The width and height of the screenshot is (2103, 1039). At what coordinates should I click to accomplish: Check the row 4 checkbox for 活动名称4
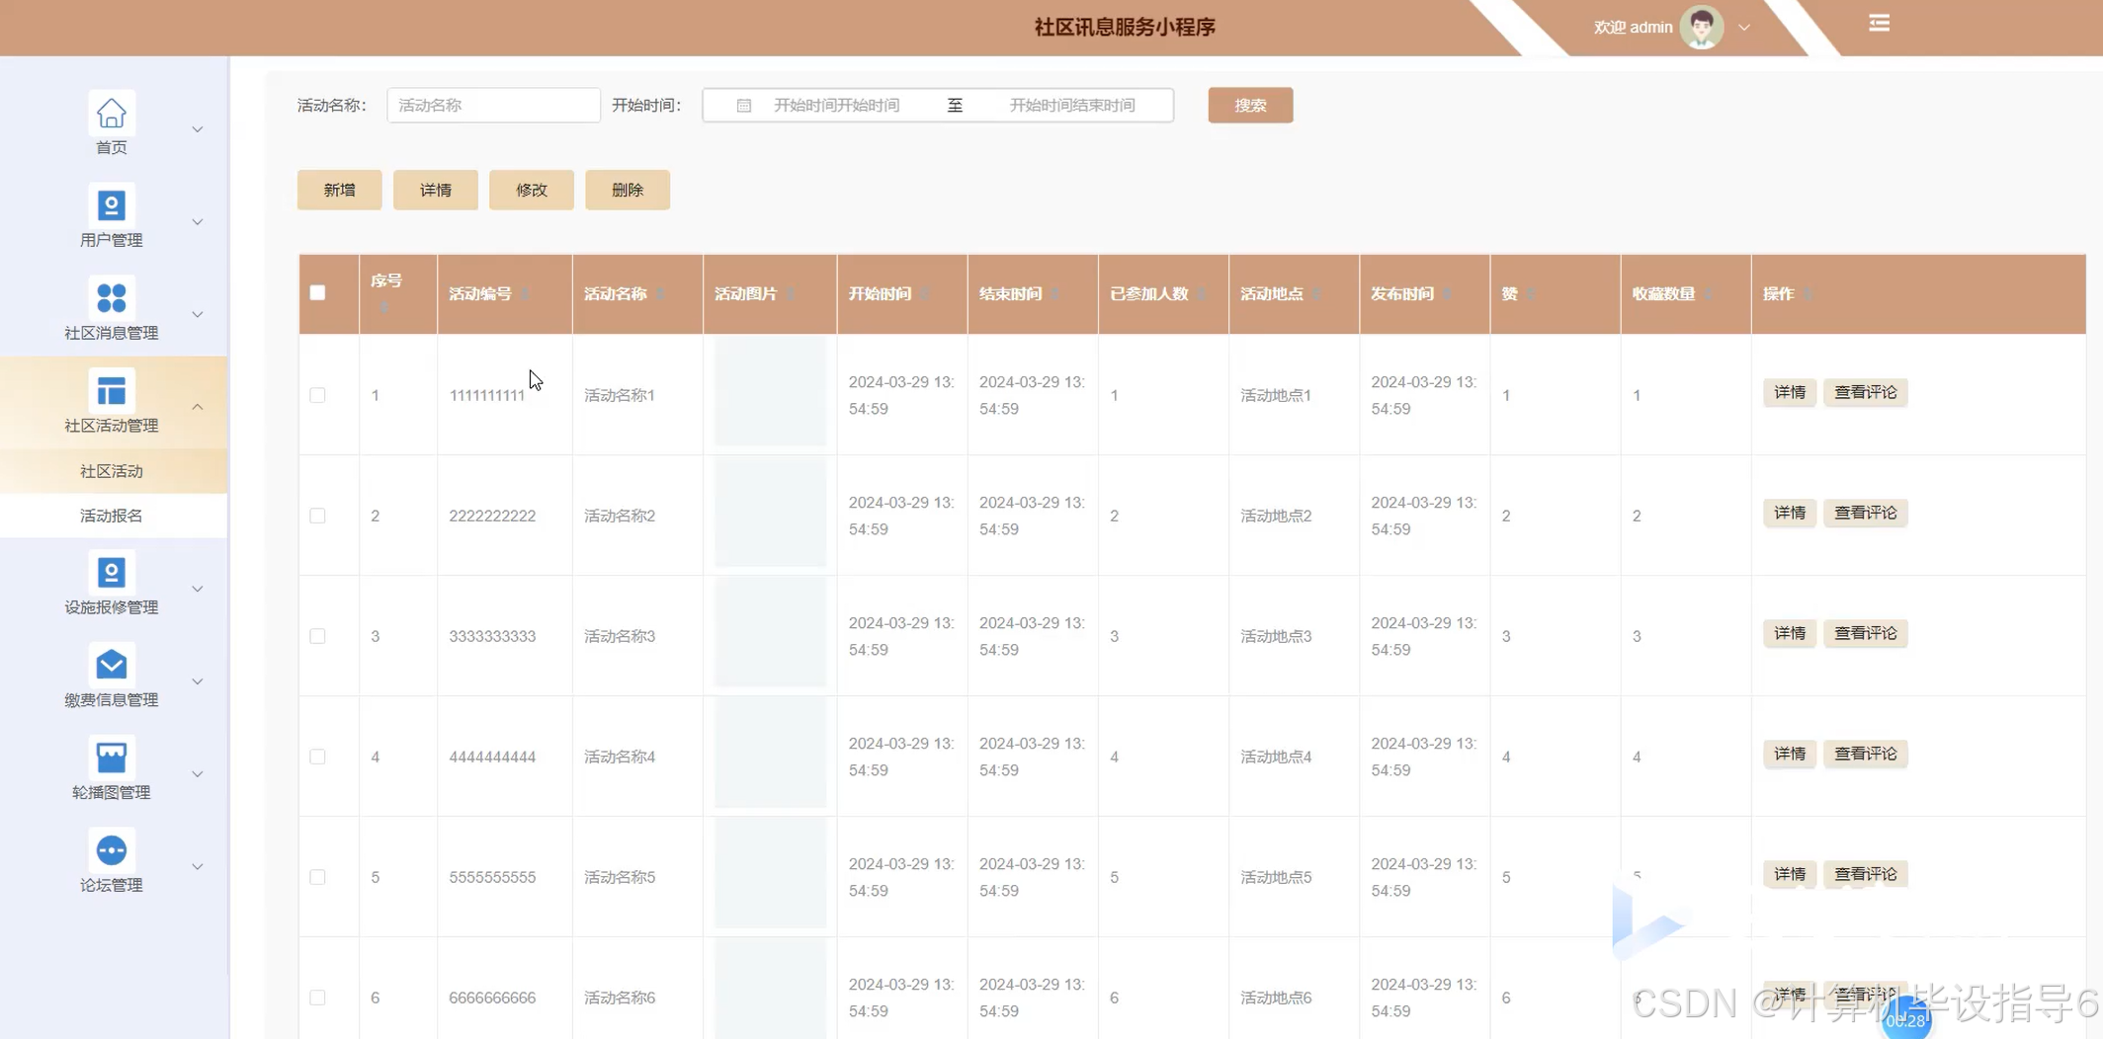[x=317, y=757]
